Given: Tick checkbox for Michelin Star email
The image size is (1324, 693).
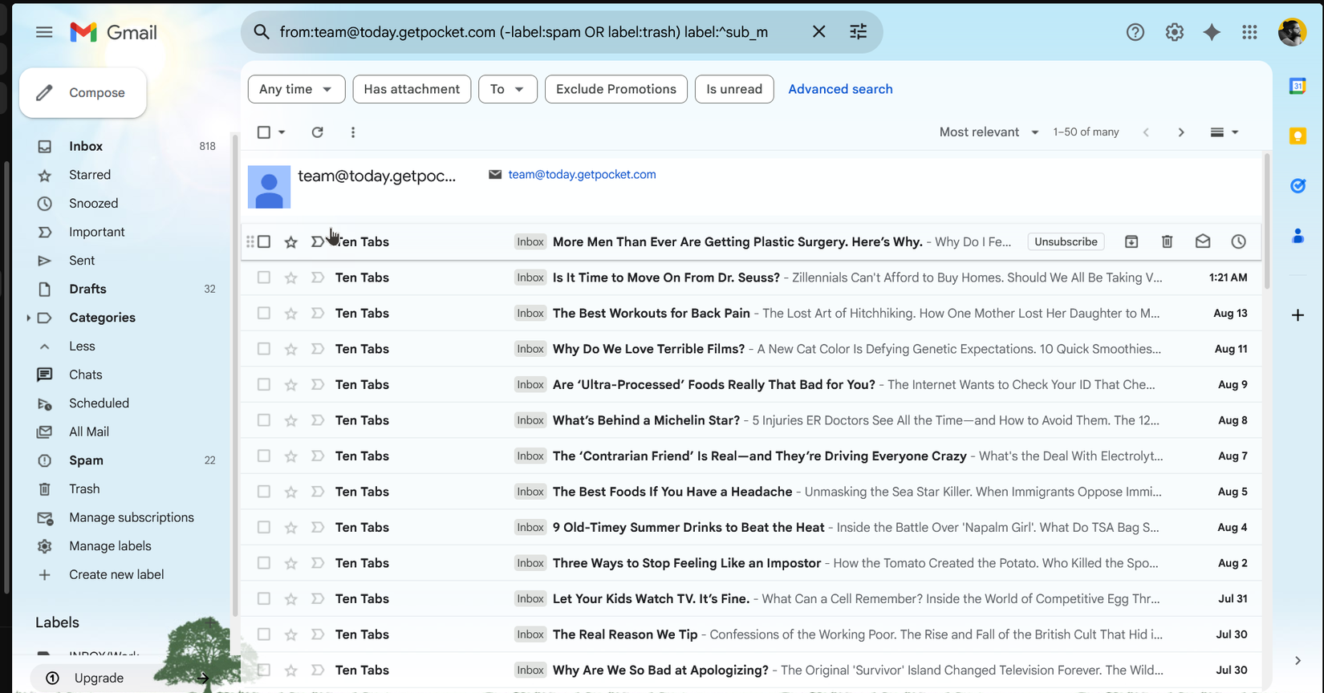Looking at the screenshot, I should coord(264,420).
